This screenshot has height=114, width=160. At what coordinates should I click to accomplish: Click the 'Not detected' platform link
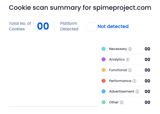(113, 26)
